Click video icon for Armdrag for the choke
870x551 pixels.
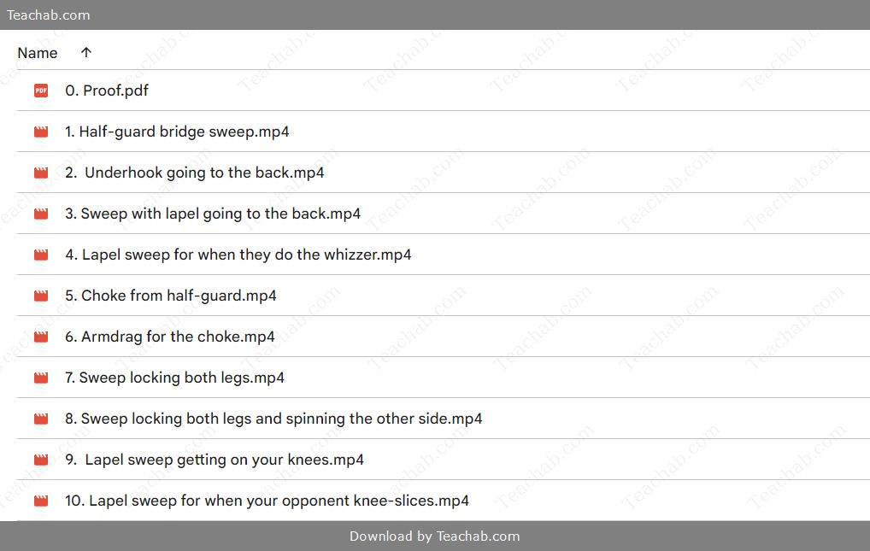pyautogui.click(x=41, y=337)
